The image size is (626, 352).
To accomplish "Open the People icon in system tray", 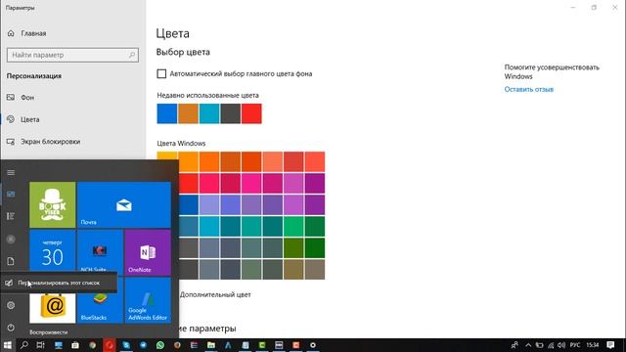I will [514, 345].
